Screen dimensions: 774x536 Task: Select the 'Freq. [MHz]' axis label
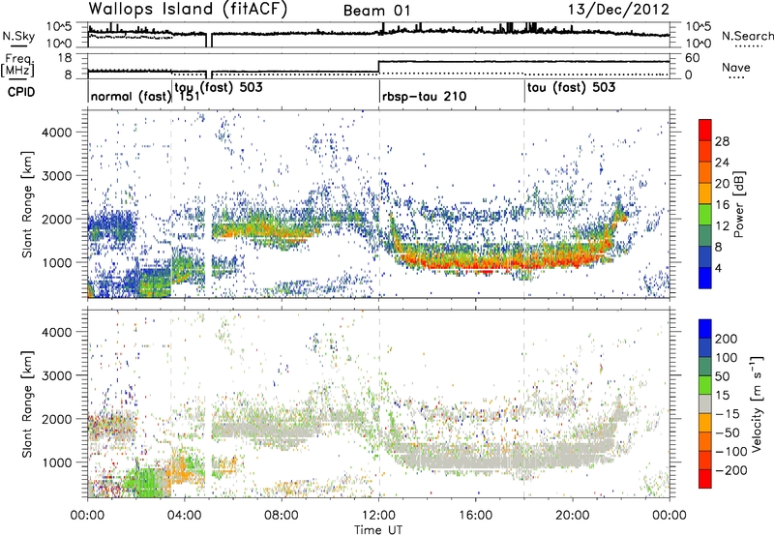click(18, 66)
